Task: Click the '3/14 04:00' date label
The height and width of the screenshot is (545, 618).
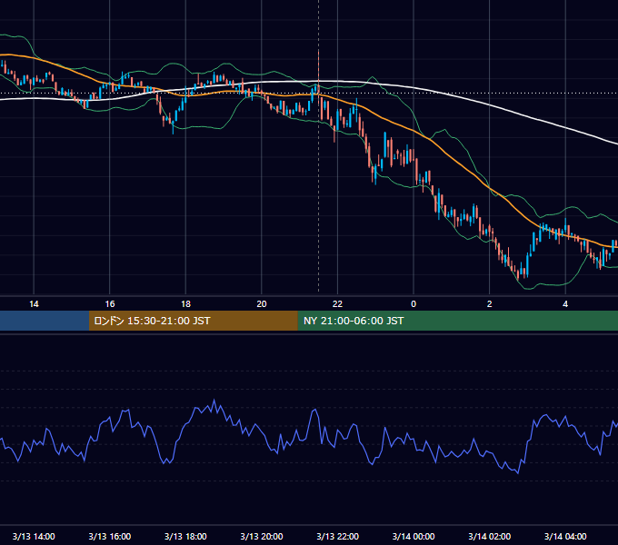Action: tap(565, 536)
